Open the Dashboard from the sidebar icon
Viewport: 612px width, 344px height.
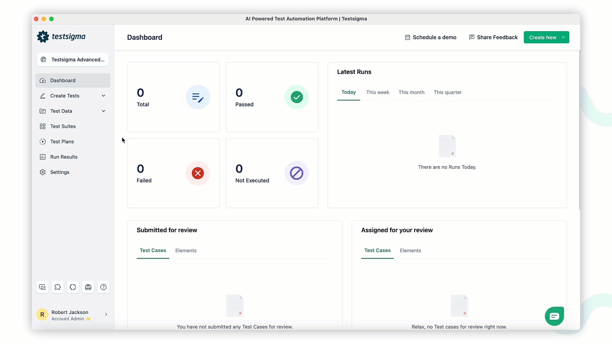(x=43, y=80)
